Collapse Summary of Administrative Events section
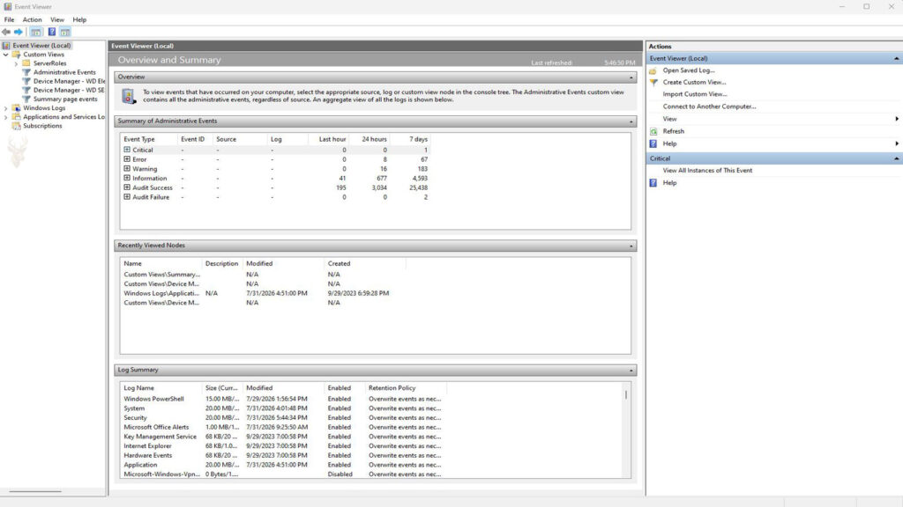Viewport: 903px width, 507px height. click(631, 121)
